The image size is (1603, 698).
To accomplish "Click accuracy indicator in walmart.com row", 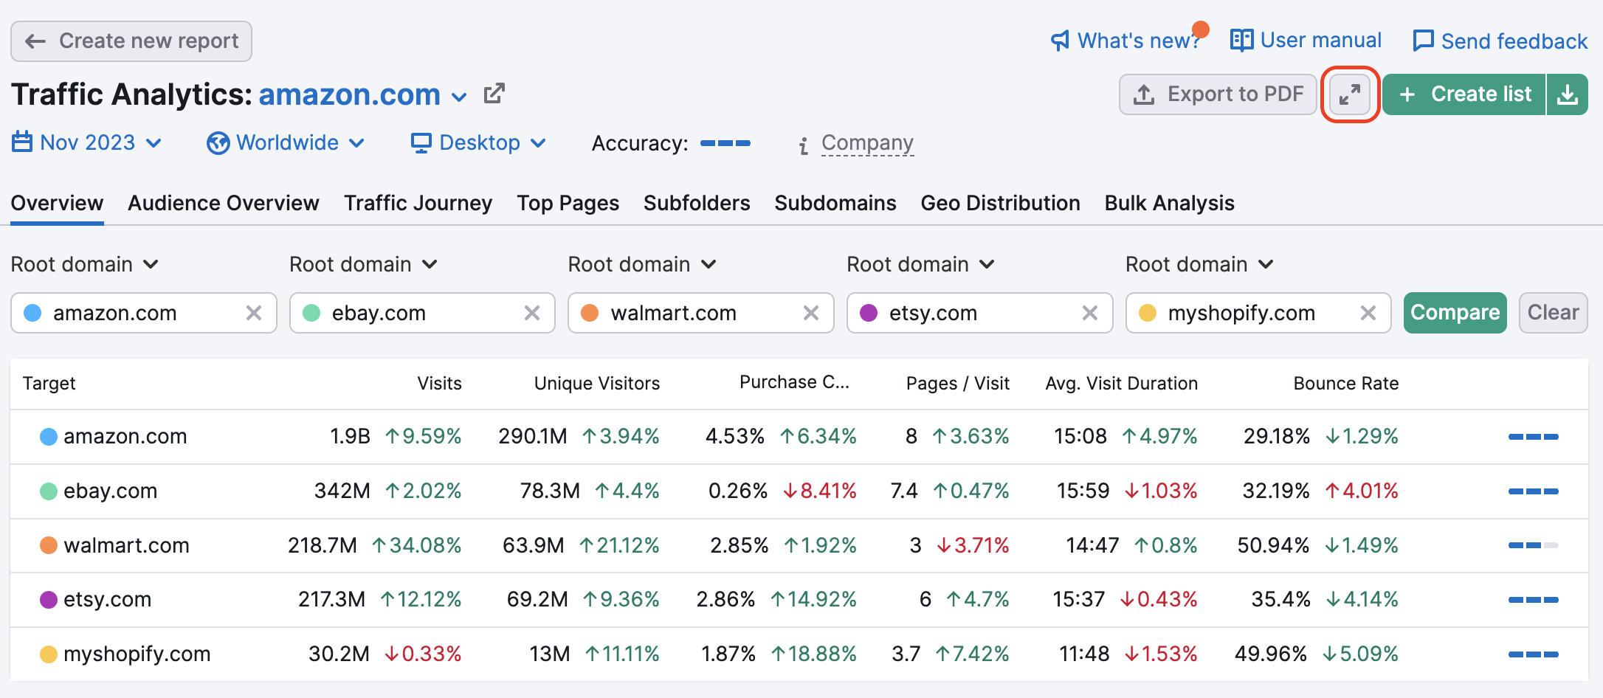I will pyautogui.click(x=1534, y=545).
